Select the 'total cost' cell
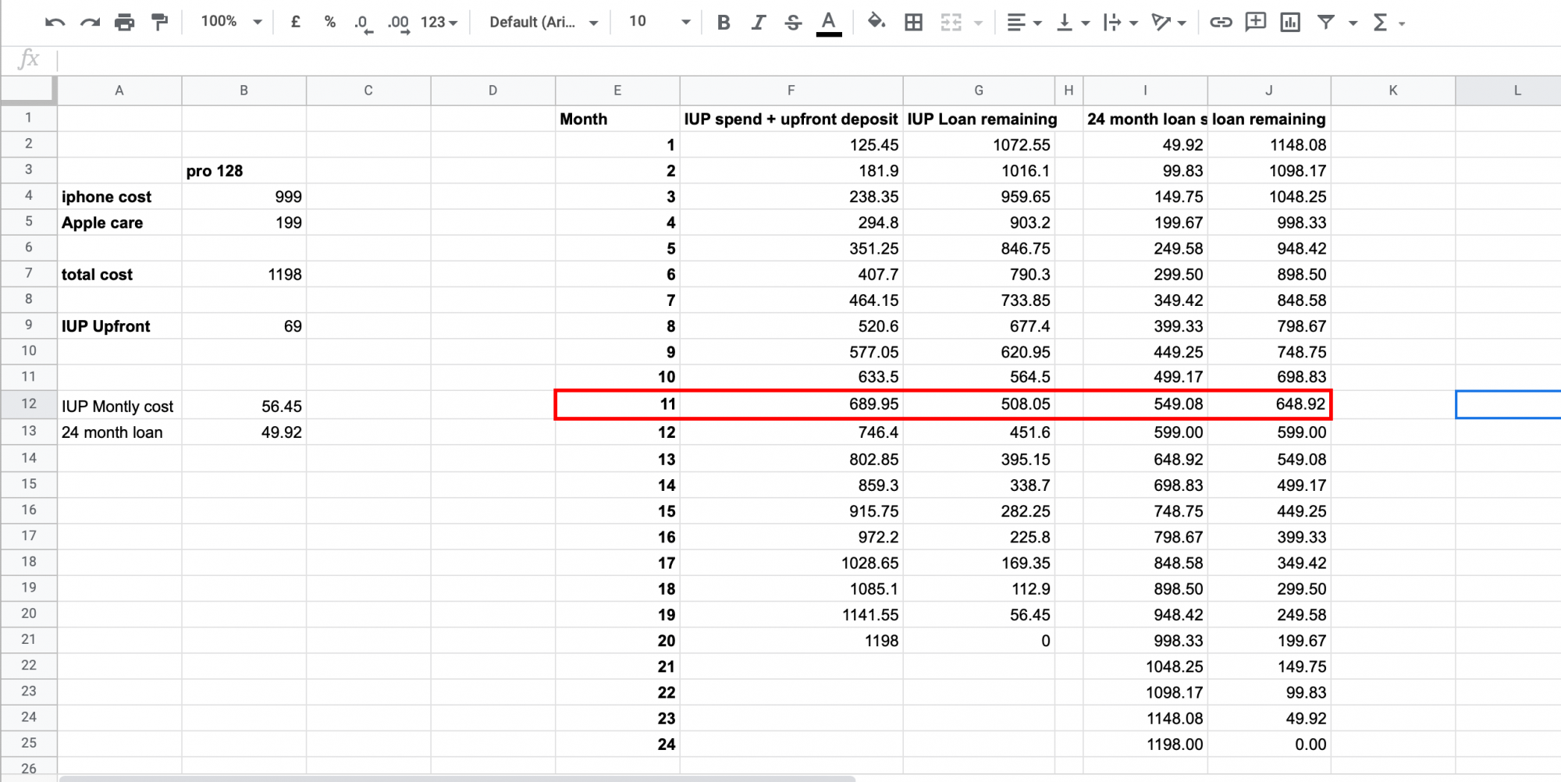The width and height of the screenshot is (1561, 782). coord(119,274)
